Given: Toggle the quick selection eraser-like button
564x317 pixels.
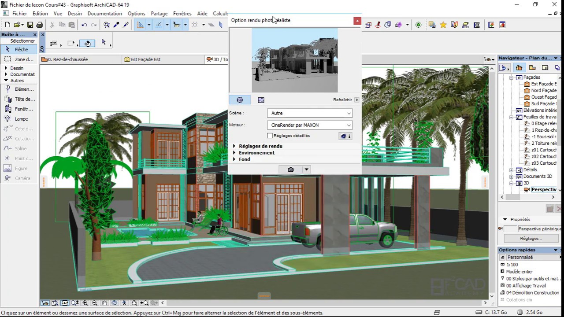Looking at the screenshot, I should (x=87, y=43).
